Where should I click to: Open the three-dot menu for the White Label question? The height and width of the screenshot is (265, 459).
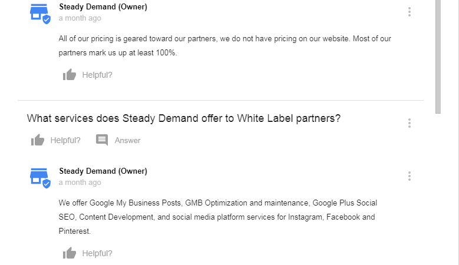tap(410, 123)
